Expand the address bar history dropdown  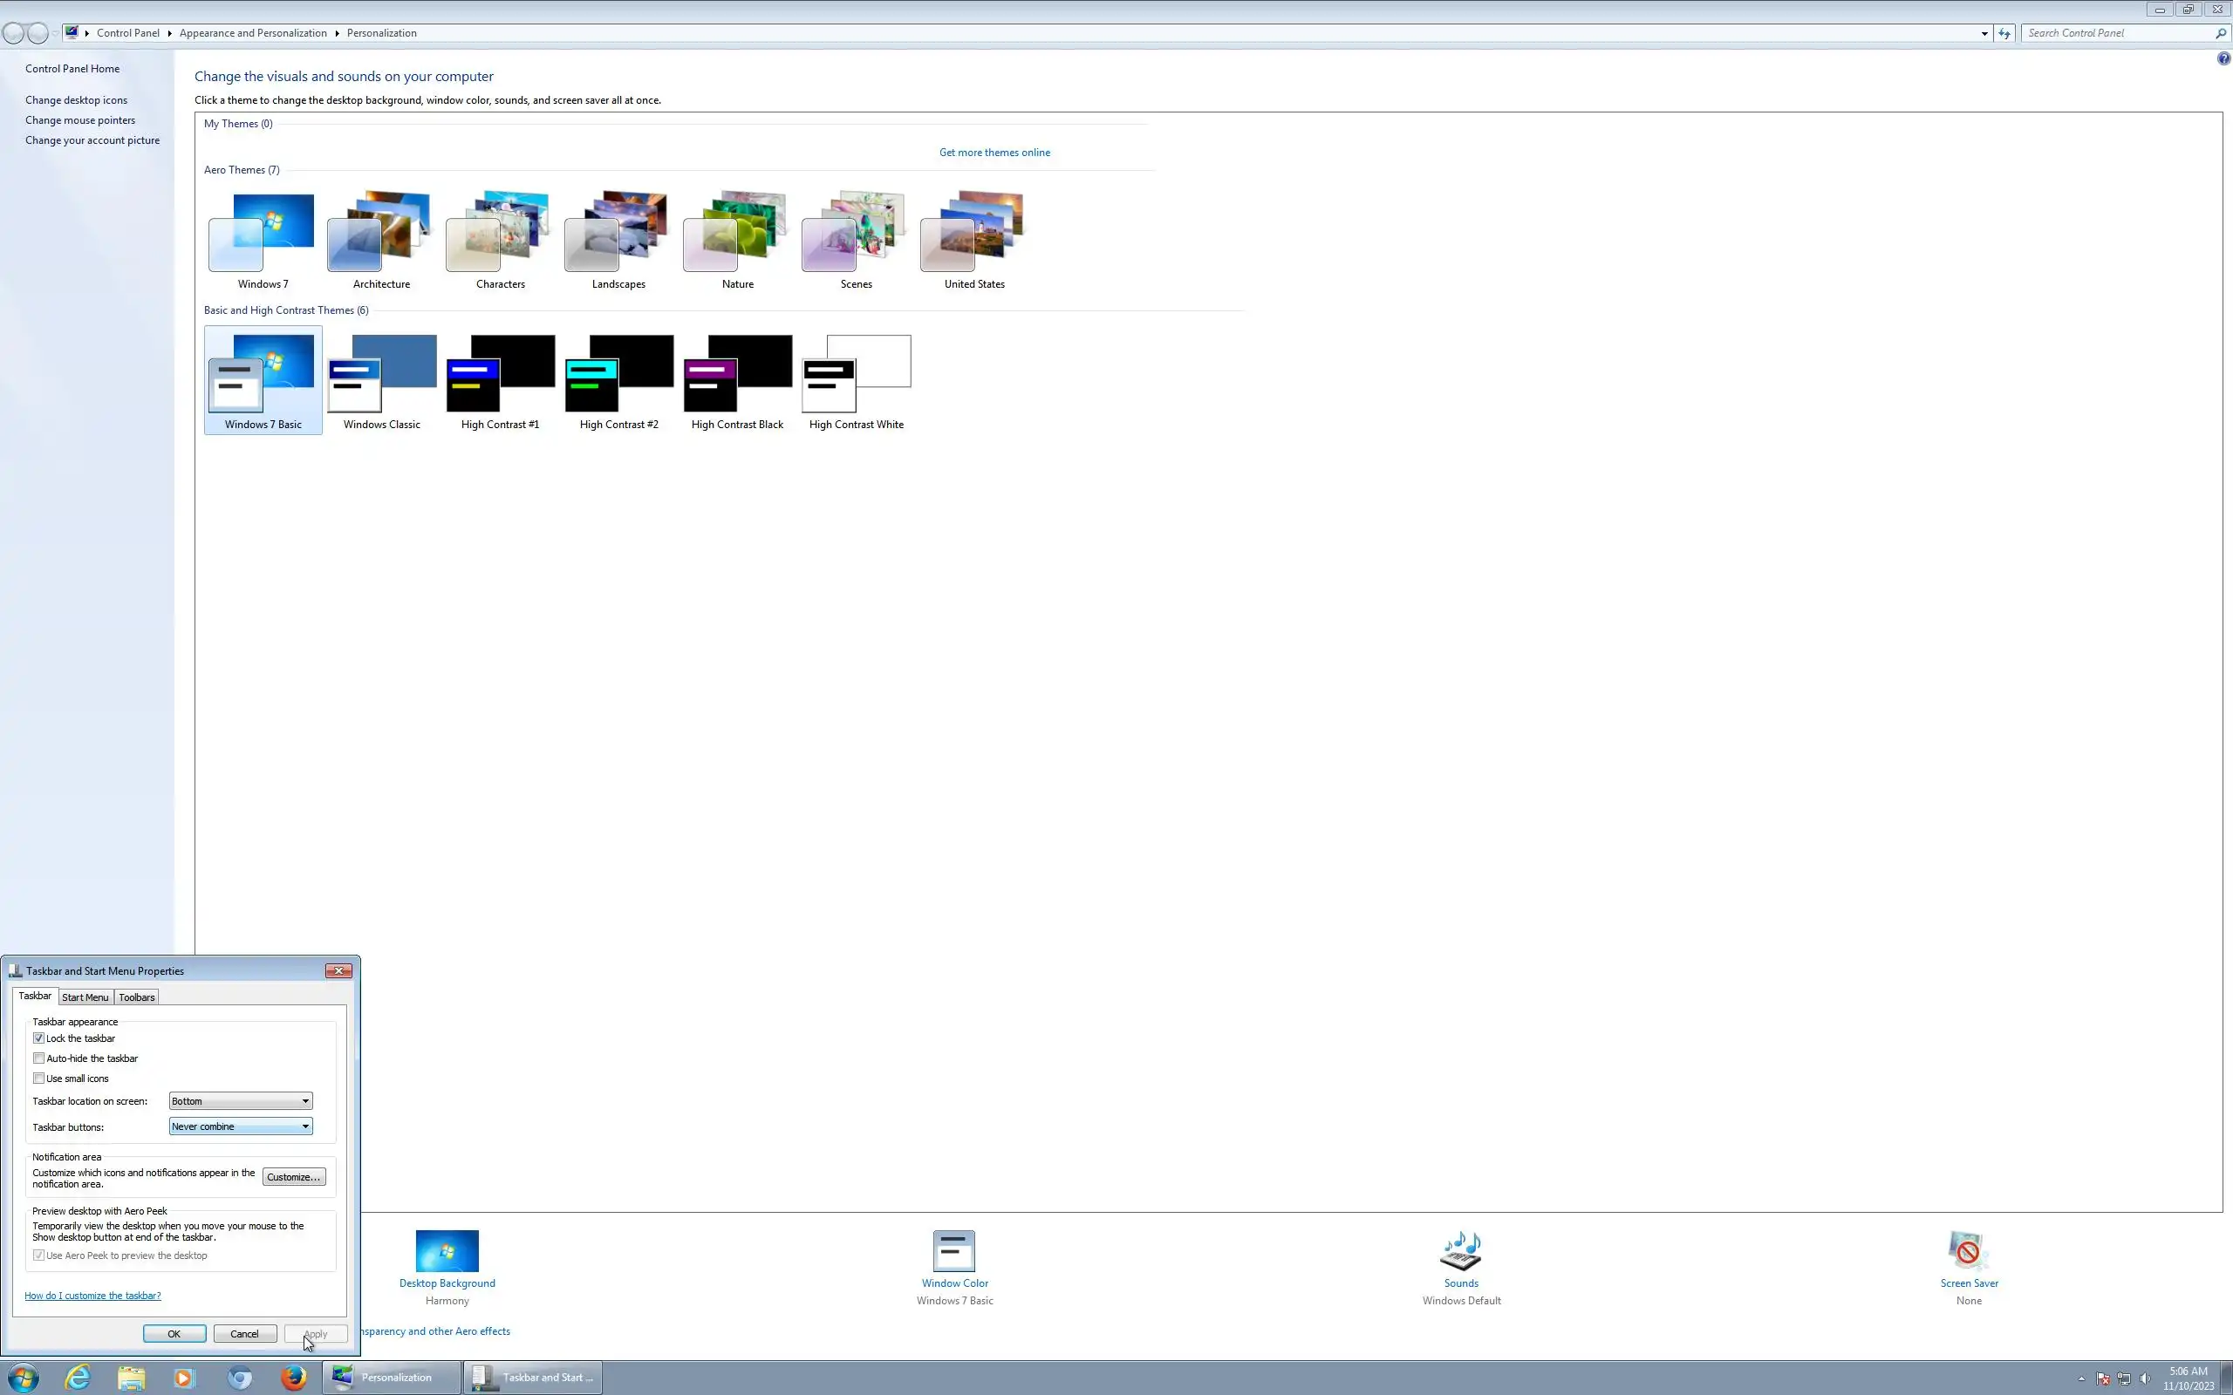click(x=1984, y=33)
